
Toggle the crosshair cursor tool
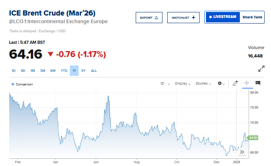[x=246, y=83]
